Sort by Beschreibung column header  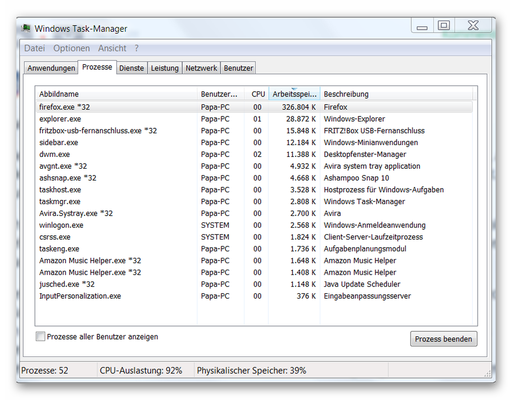coord(396,94)
